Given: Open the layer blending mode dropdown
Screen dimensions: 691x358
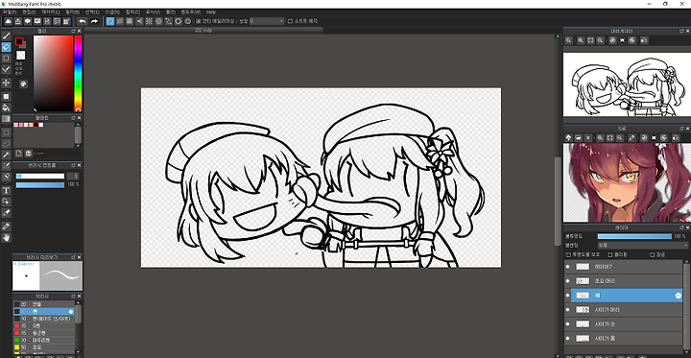Looking at the screenshot, I should tap(642, 245).
